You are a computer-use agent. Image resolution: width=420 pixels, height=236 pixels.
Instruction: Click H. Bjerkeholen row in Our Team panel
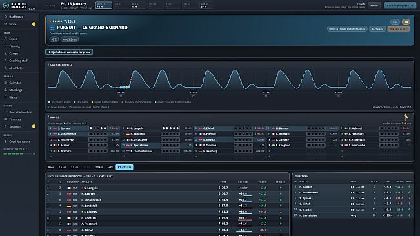coord(353,215)
